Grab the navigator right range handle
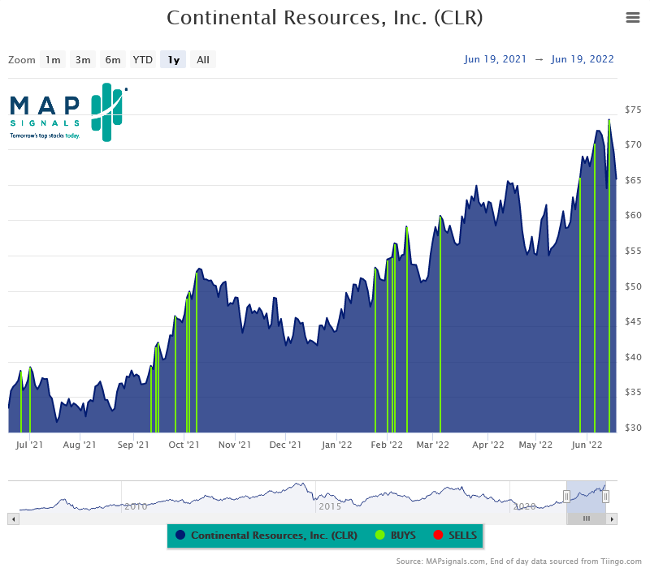This screenshot has height=568, width=650. point(605,496)
